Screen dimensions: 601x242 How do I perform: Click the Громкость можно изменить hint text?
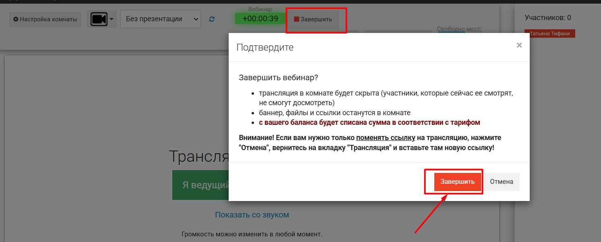tap(252, 234)
